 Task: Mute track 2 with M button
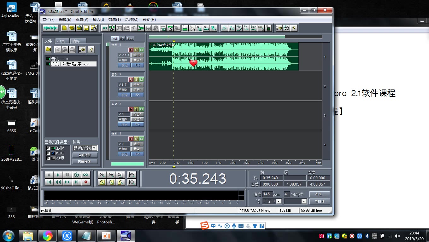tap(141, 79)
